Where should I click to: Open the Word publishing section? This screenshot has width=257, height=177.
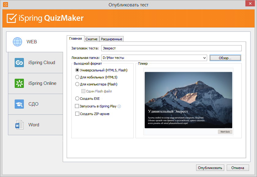coord(35,125)
